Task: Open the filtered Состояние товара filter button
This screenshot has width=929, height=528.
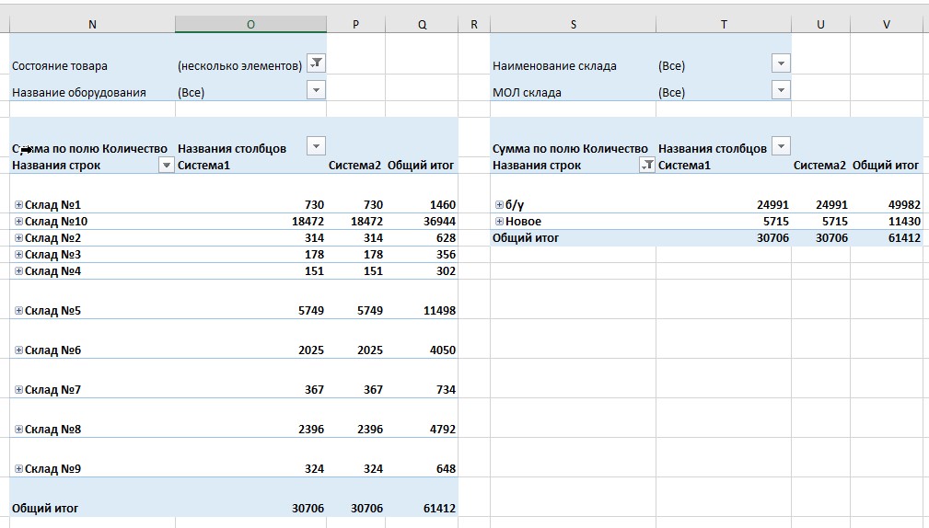Action: coord(316,63)
